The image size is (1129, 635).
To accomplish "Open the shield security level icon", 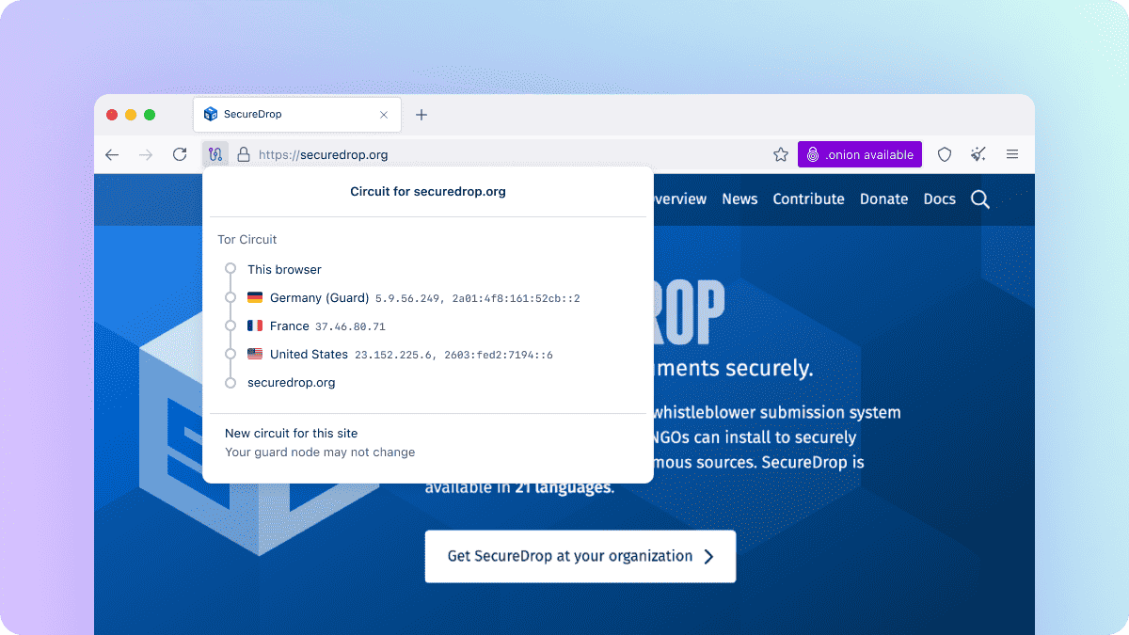I will click(945, 154).
